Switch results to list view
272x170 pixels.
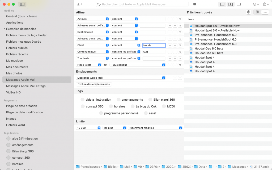coord(265,12)
